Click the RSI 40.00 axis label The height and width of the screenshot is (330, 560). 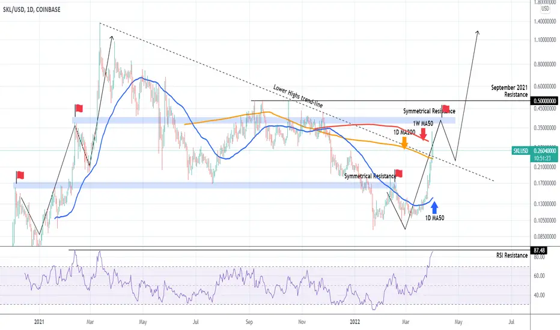pyautogui.click(x=540, y=295)
